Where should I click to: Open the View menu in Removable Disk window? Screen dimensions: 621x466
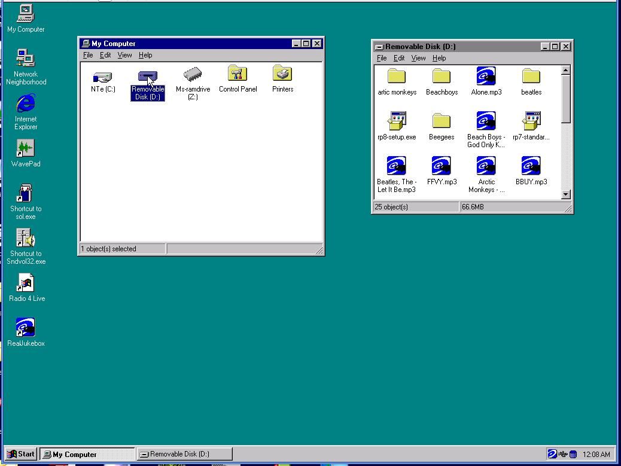point(418,58)
